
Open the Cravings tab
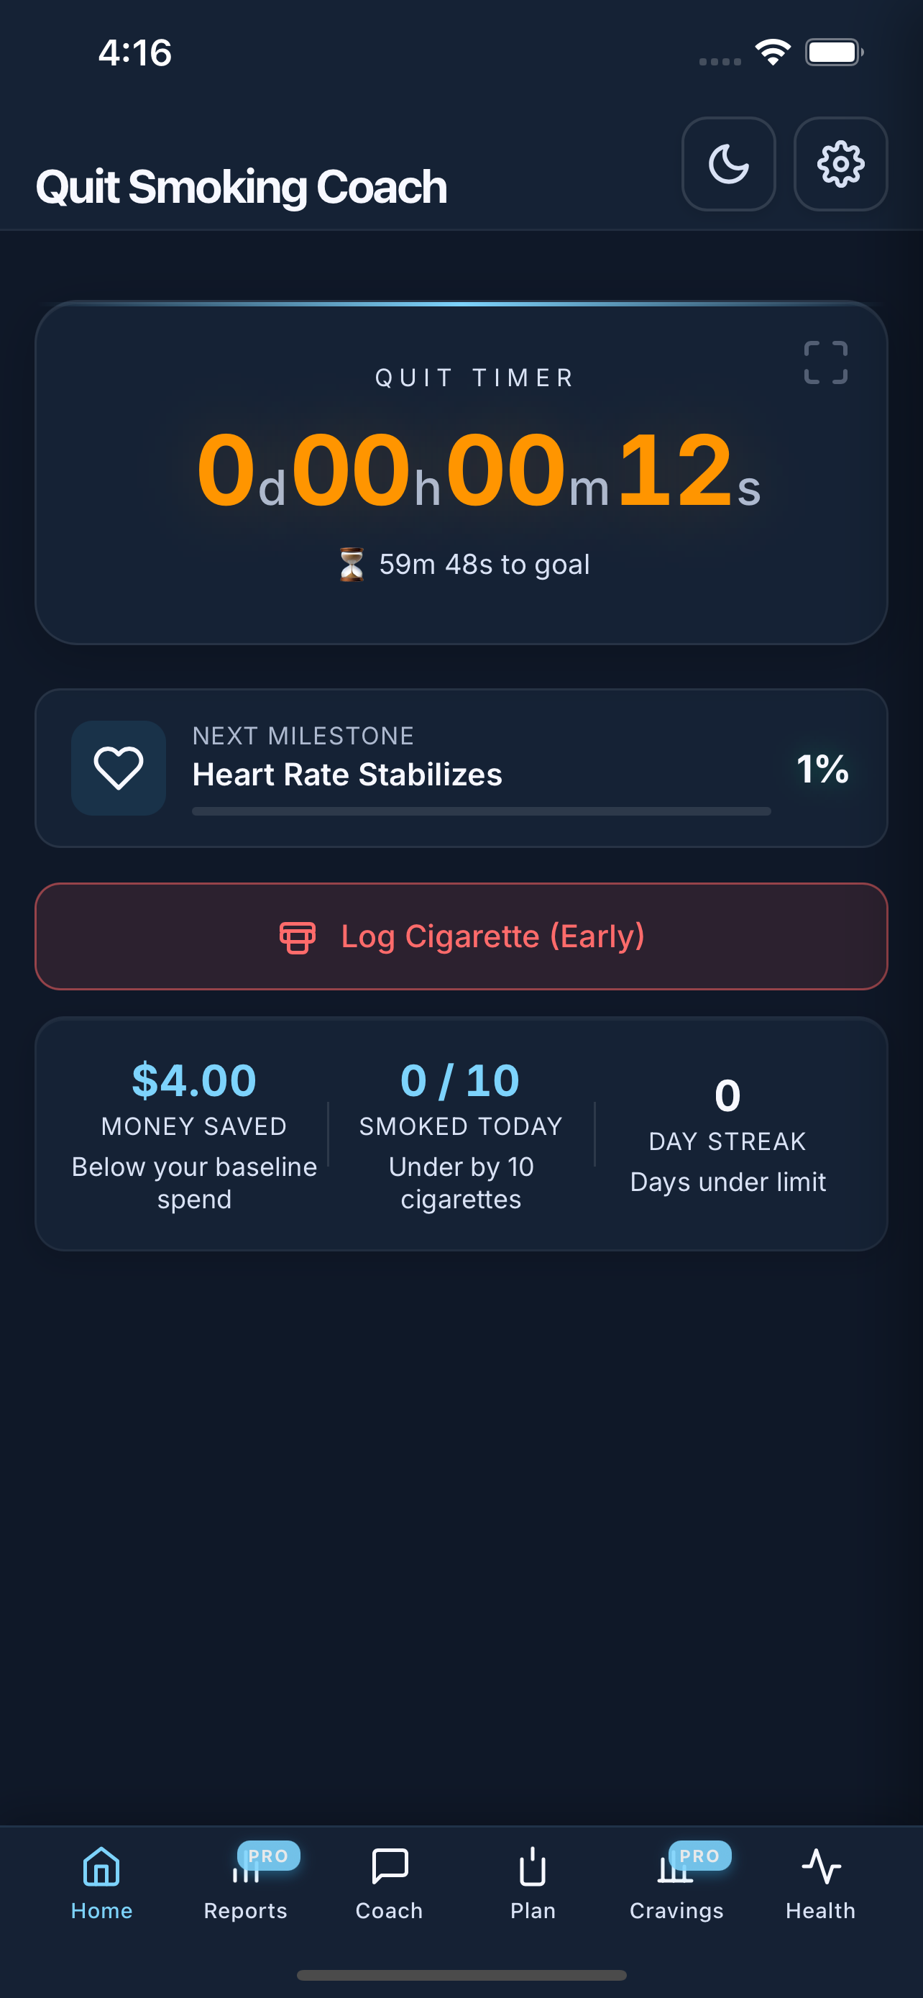click(676, 1881)
